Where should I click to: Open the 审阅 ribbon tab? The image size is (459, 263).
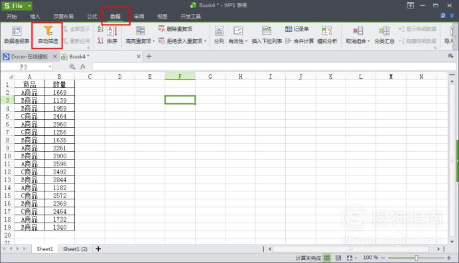[139, 17]
